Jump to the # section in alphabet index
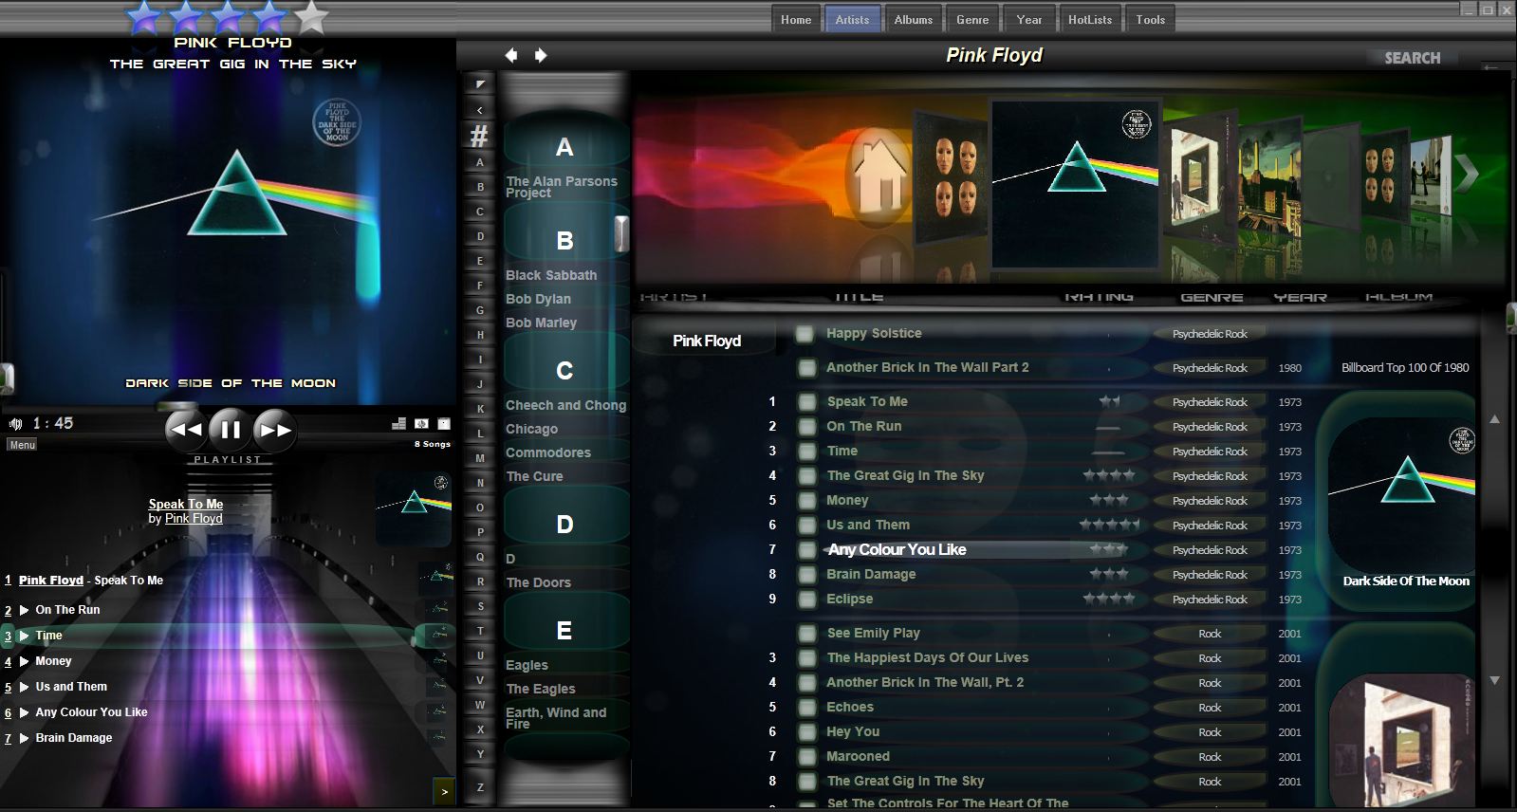1517x812 pixels. (x=479, y=137)
